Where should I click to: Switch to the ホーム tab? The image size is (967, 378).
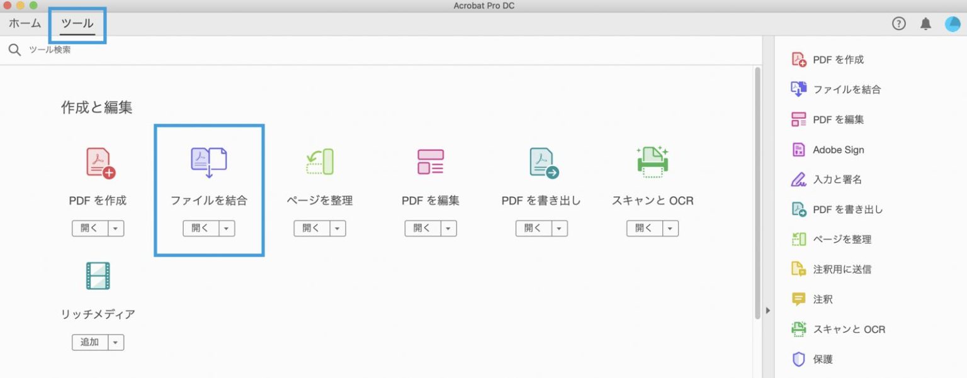pos(25,24)
